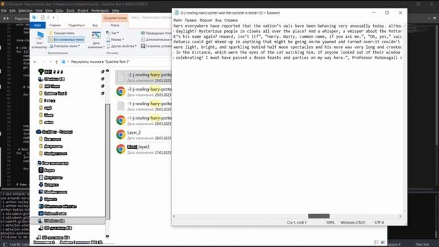Expand 'Повторить поиск' dropdown
This screenshot has width=439, height=247.
[64, 46]
